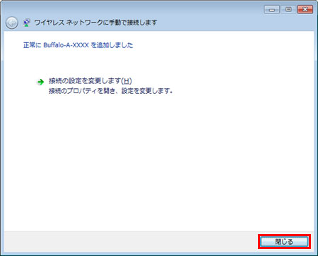Click the ワイヤレス ネットワークに手動で接続します title
Image resolution: width=318 pixels, height=256 pixels.
tap(95, 23)
